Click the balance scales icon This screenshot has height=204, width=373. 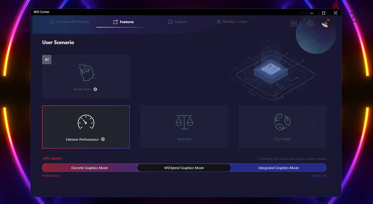coord(184,122)
